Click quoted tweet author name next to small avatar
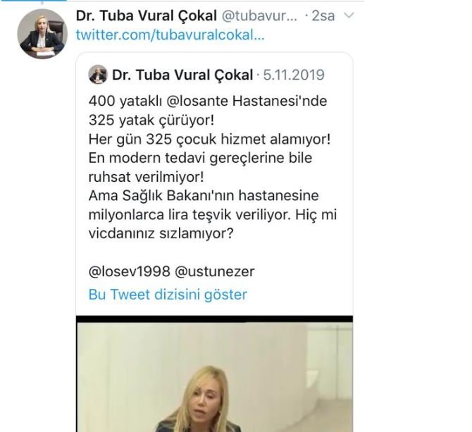472x432 pixels. 182,75
